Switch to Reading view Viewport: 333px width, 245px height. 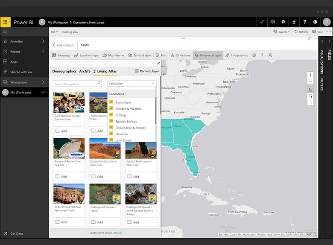pyautogui.click(x=70, y=32)
